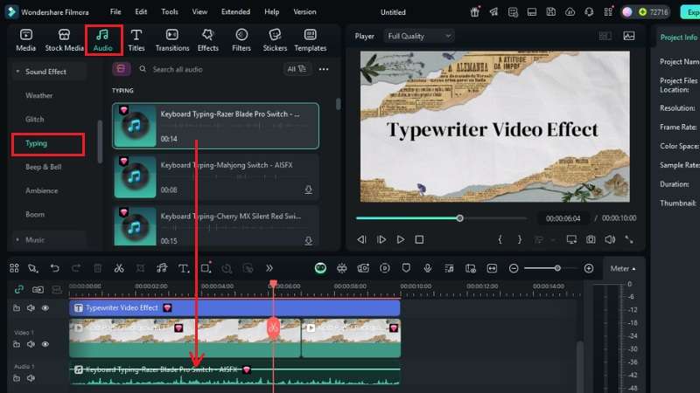This screenshot has width=700, height=393.
Task: Click the Undo button in timeline toolbar
Action: [54, 268]
